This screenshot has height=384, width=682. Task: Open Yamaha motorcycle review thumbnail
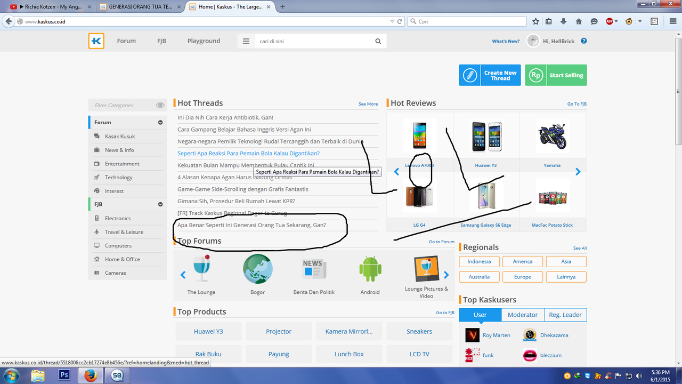pos(553,135)
